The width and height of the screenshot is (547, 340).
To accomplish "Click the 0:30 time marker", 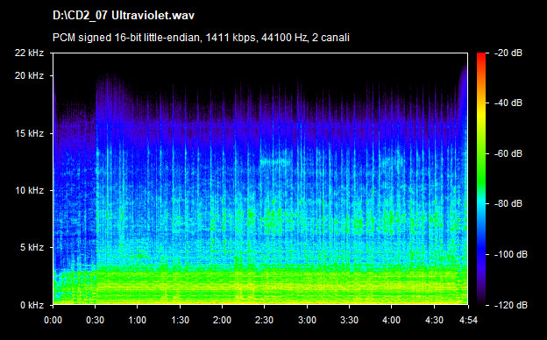I will click(x=96, y=320).
